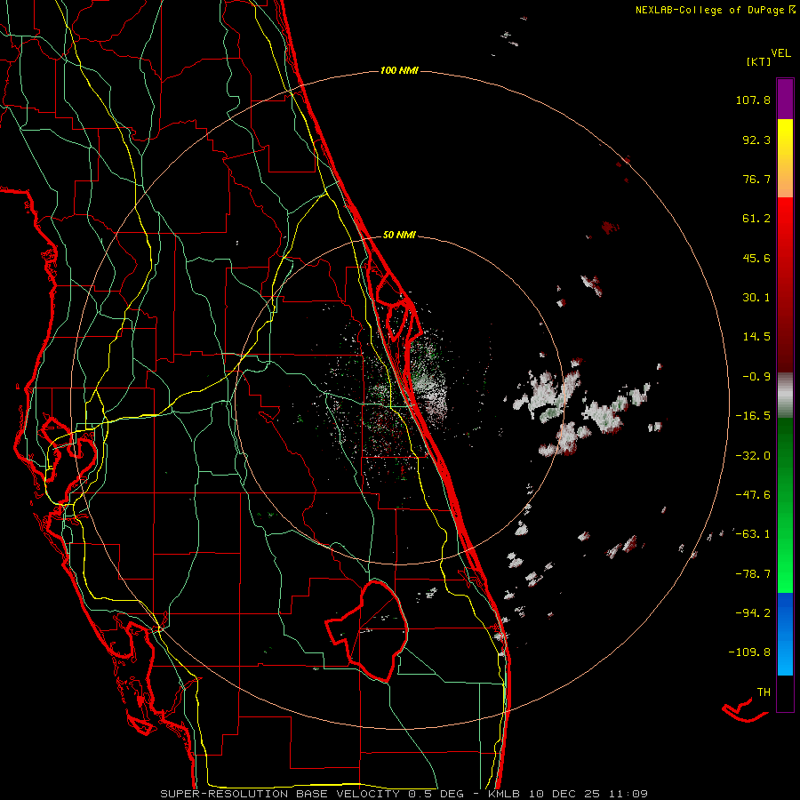800x800 pixels.
Task: Select the -94.2 scale value
Action: click(753, 613)
